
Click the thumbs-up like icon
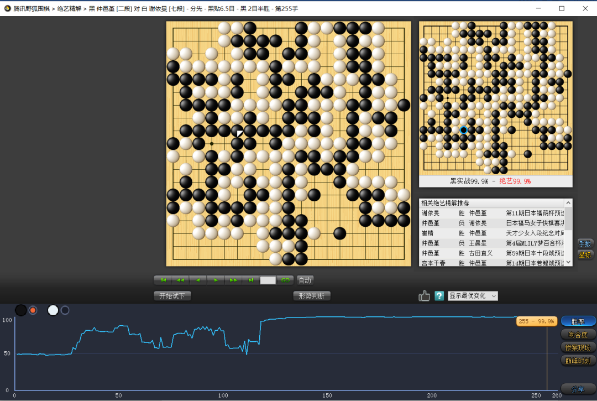(x=424, y=295)
